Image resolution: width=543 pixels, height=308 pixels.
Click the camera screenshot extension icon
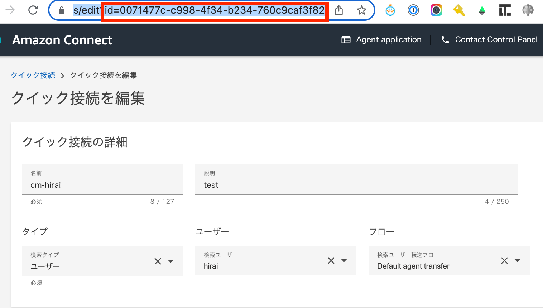[436, 10]
